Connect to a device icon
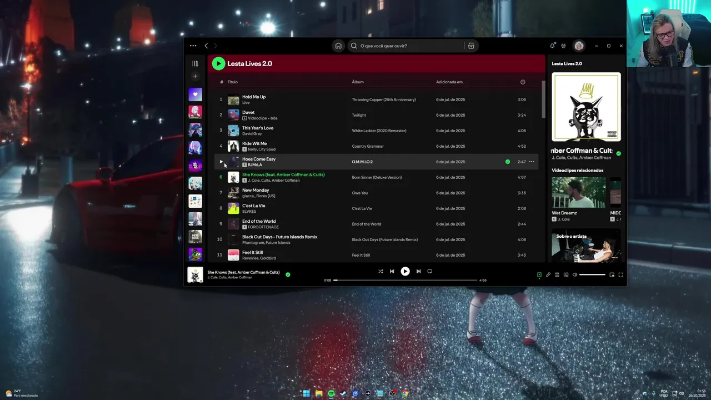 pos(566,274)
